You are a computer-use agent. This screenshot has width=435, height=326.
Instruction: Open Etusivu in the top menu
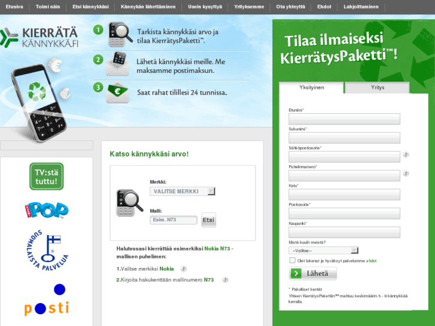(x=14, y=7)
